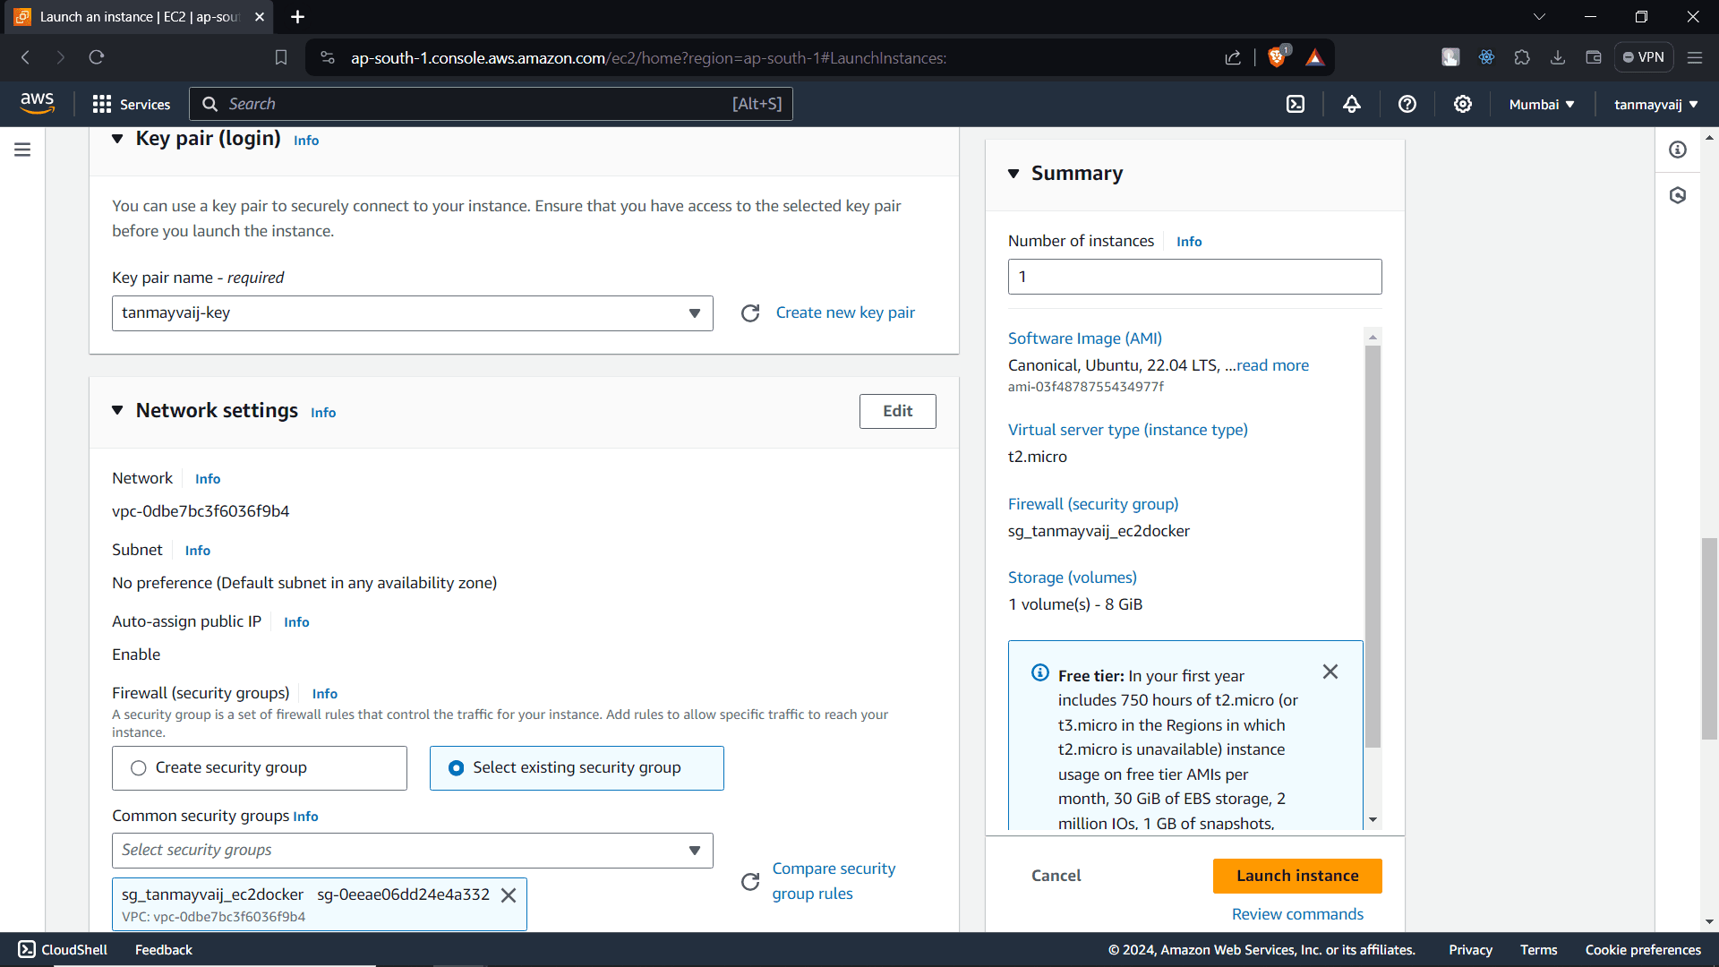Open the Select security groups dropdown
This screenshot has width=1719, height=967.
coord(412,851)
